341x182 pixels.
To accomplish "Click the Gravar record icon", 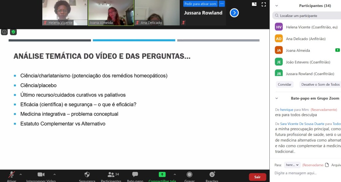I will point(189,175).
